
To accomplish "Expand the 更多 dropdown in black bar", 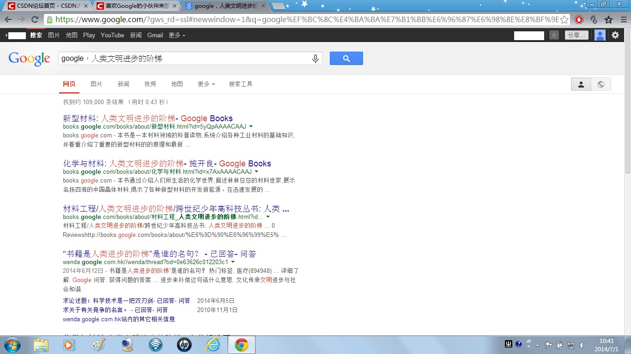I will (177, 35).
